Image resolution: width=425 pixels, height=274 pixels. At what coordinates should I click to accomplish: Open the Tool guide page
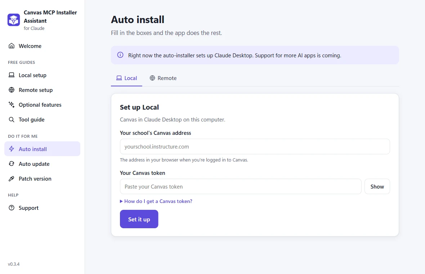(x=42, y=119)
